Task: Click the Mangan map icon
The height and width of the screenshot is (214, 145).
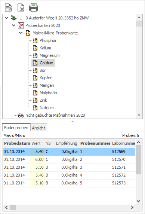Action: coord(35,85)
